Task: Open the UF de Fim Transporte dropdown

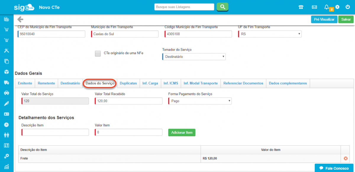Action: point(270,34)
